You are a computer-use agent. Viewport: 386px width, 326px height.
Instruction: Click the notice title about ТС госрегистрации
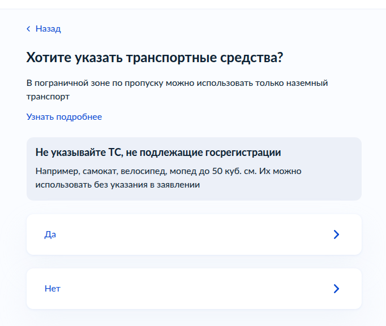tap(158, 153)
